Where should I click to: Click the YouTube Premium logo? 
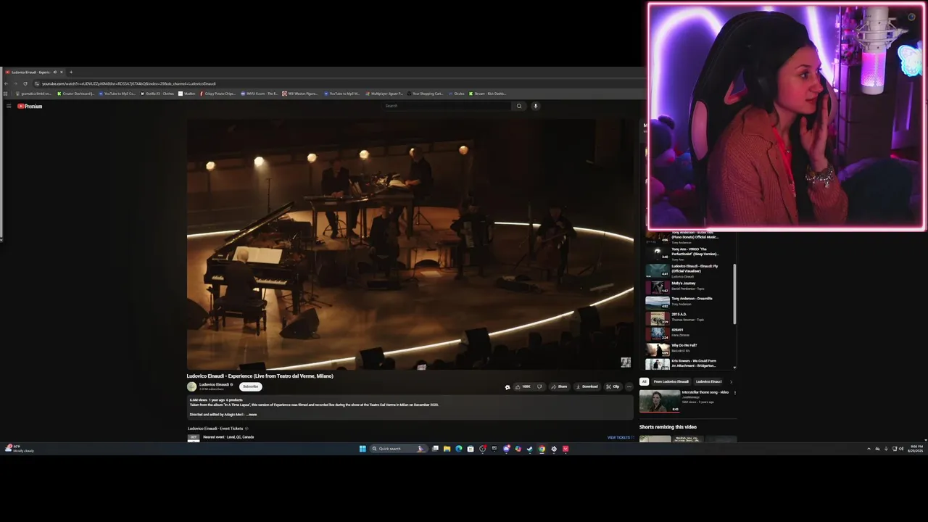[30, 106]
